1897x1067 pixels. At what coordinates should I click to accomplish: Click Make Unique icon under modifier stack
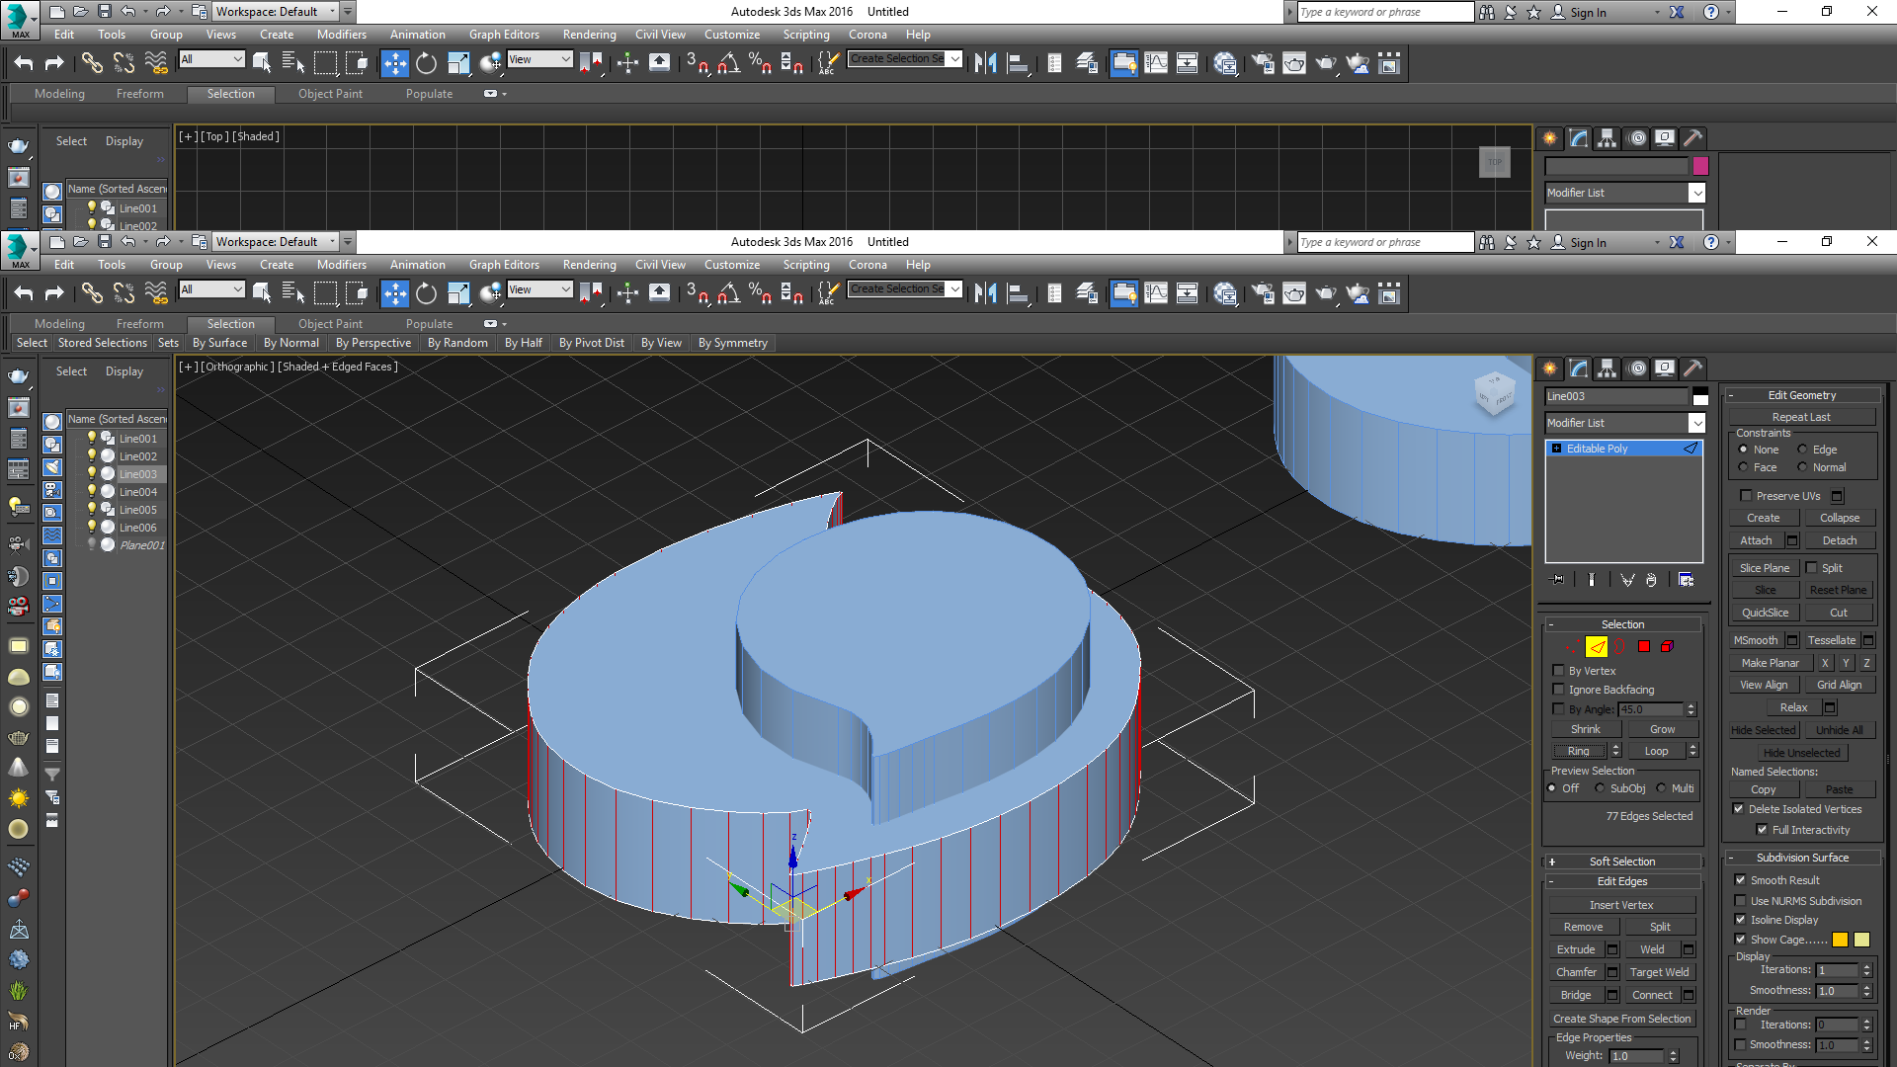[x=1627, y=580]
